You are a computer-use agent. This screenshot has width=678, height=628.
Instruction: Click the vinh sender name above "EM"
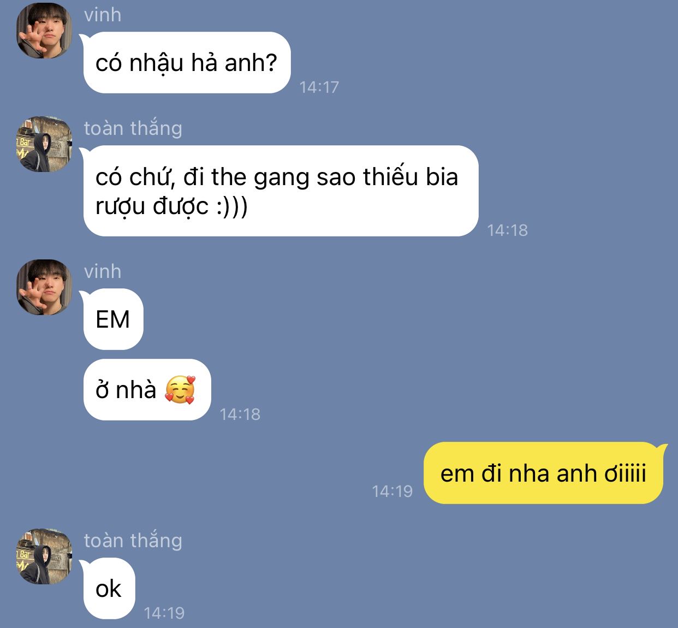coord(103,271)
